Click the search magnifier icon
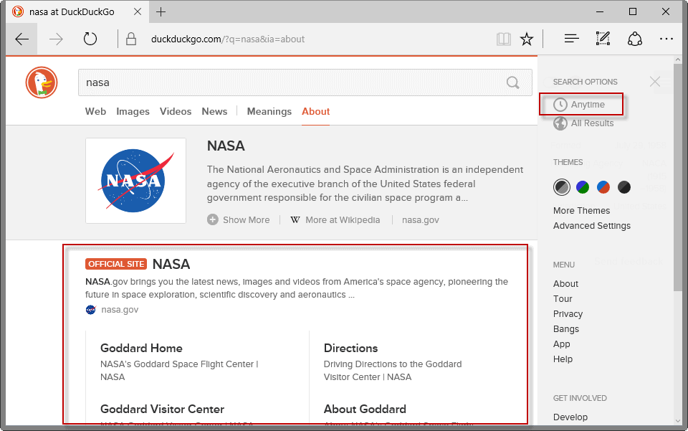 pyautogui.click(x=512, y=82)
